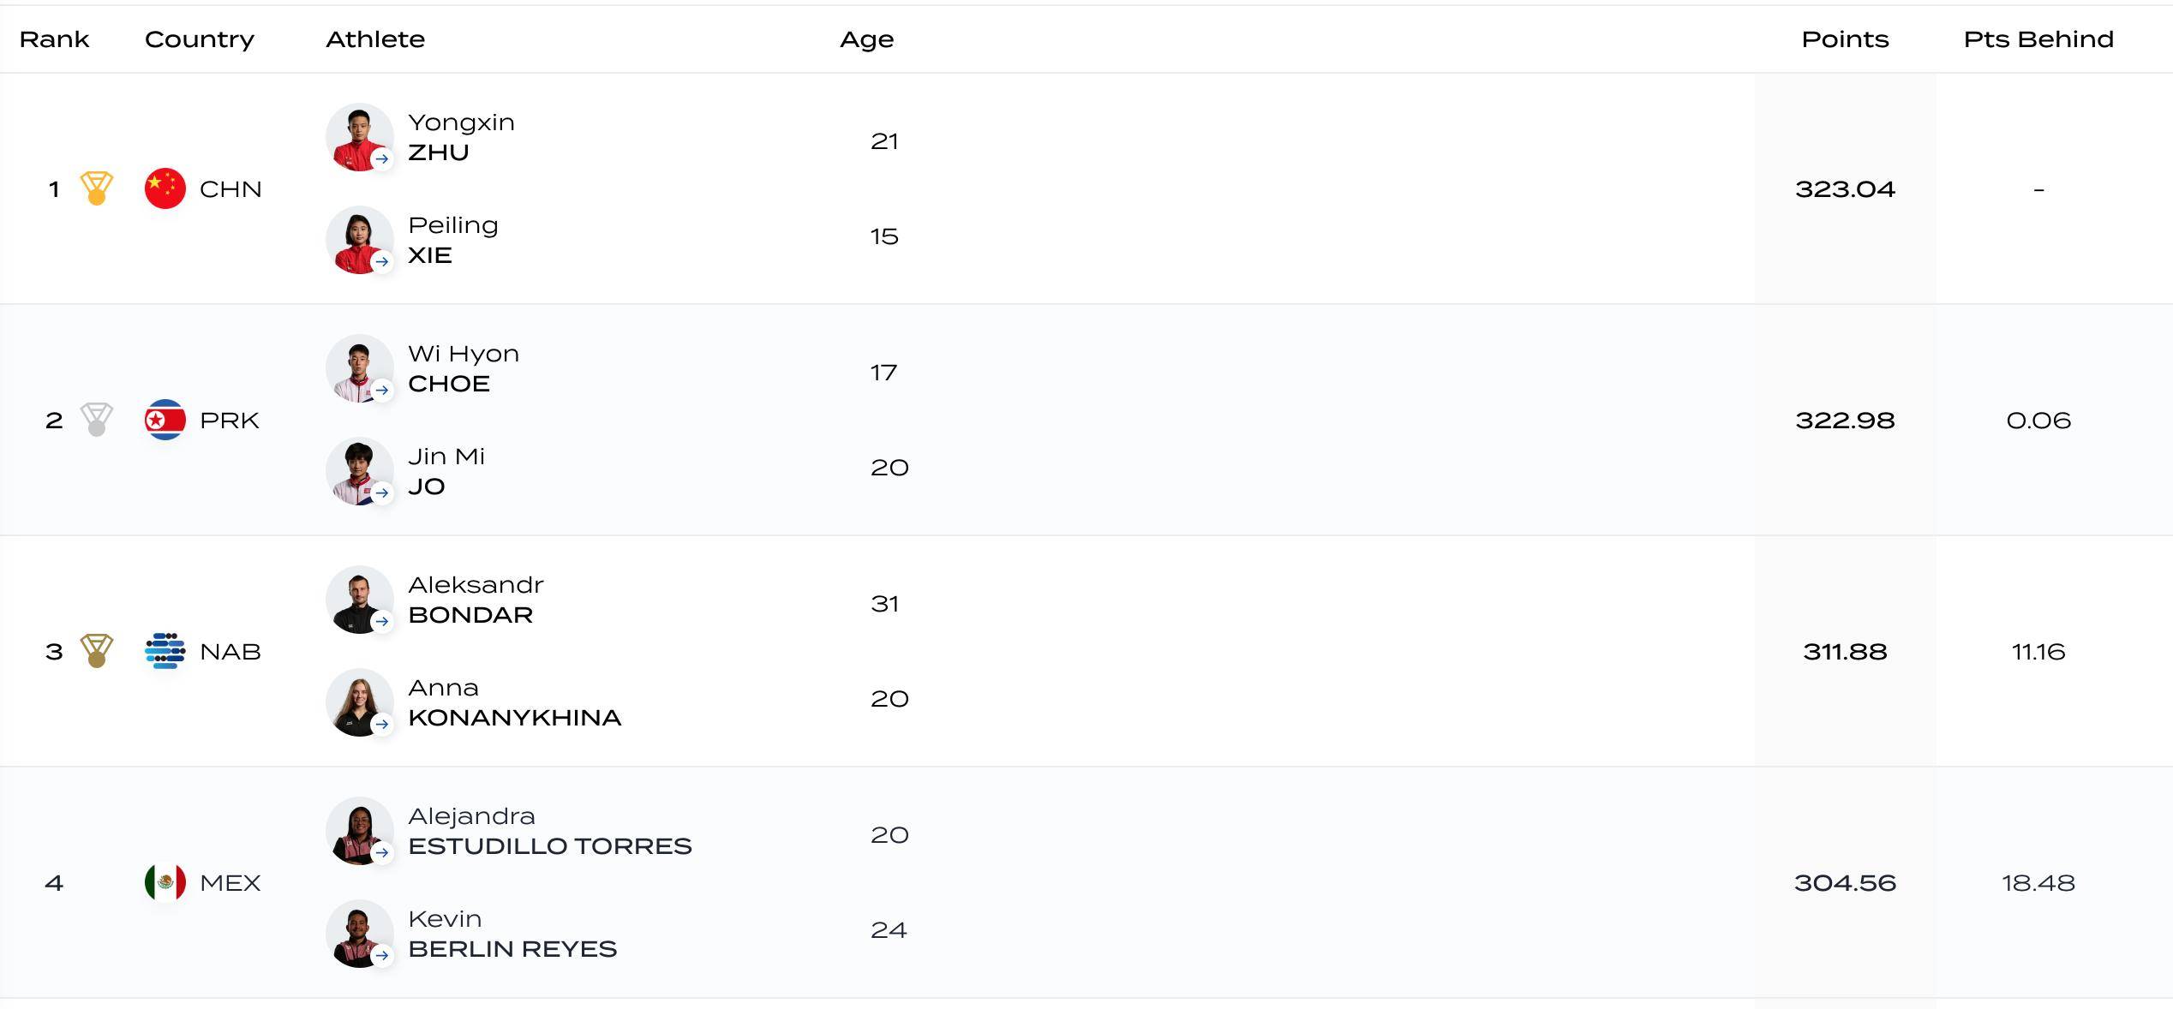Open profile arrow on Anna Konanykhina's photo
This screenshot has width=2173, height=1009.
(x=382, y=725)
